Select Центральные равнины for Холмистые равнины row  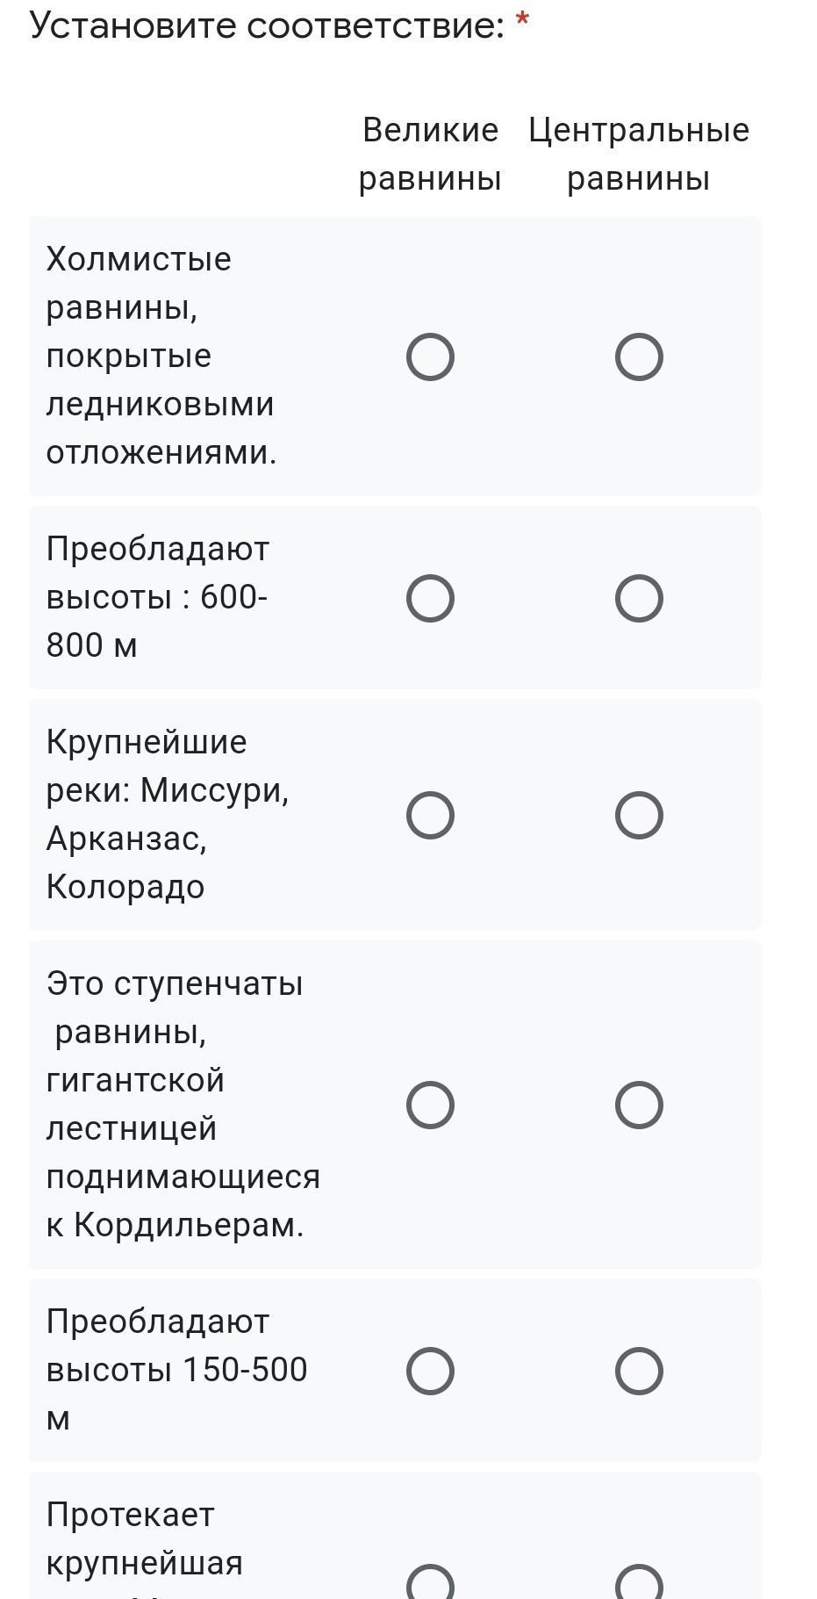(x=639, y=357)
